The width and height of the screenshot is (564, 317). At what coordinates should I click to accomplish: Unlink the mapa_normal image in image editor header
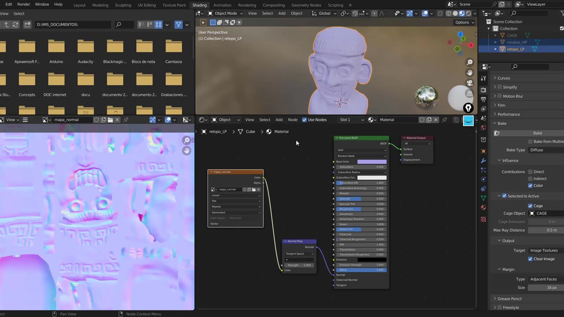[117, 120]
